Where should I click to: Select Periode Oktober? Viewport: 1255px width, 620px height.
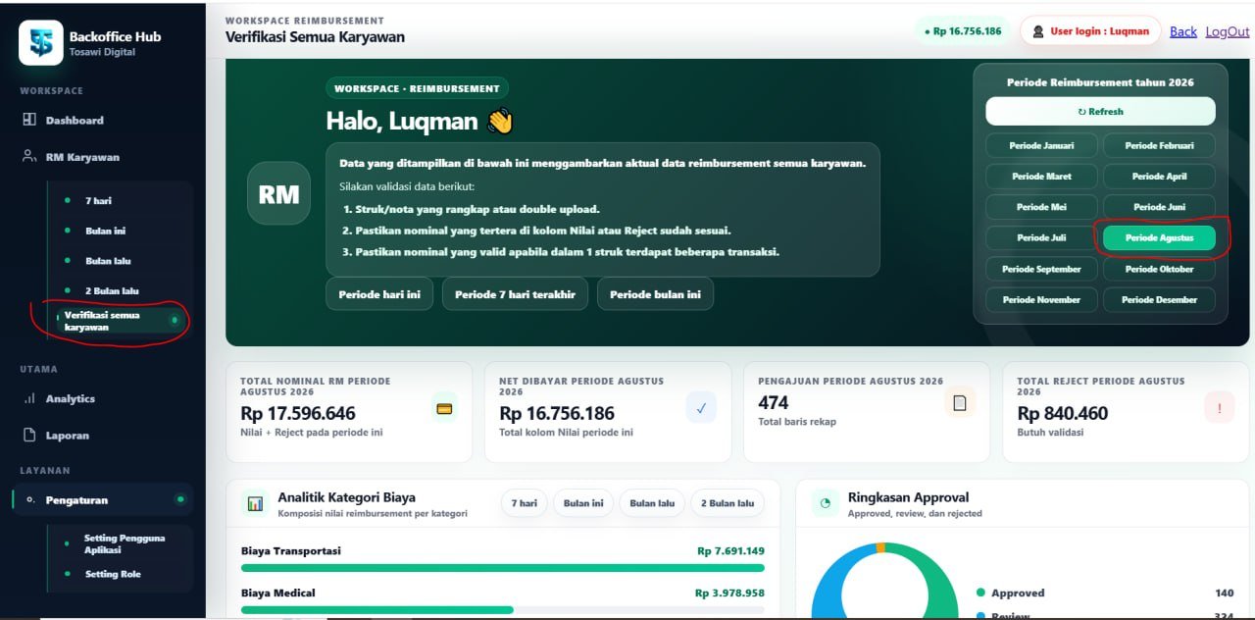[x=1159, y=269]
